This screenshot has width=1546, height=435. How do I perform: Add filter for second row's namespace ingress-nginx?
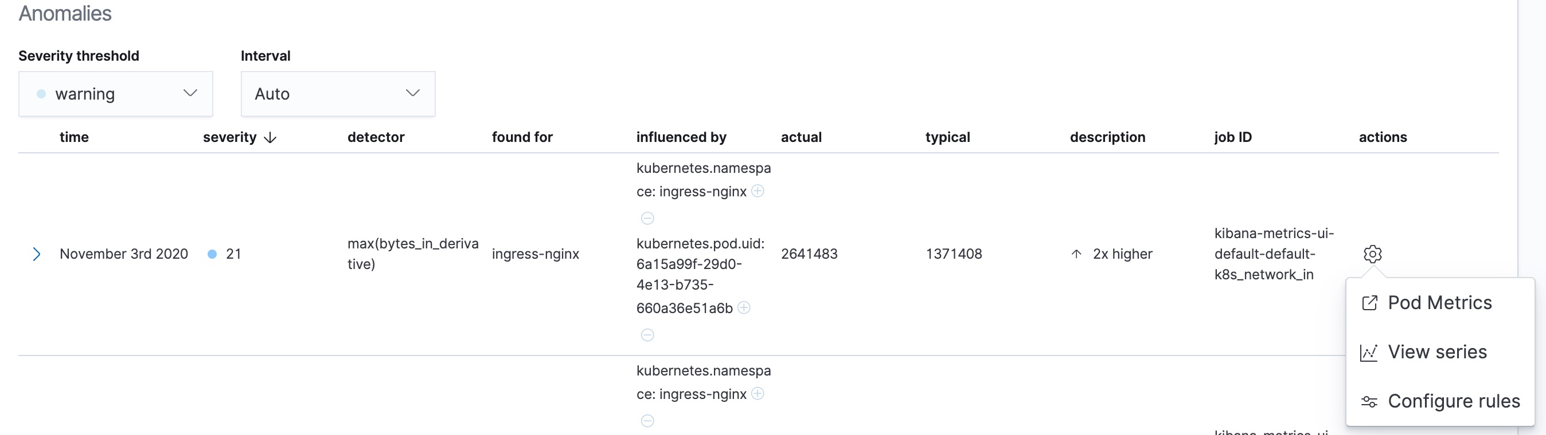(758, 394)
